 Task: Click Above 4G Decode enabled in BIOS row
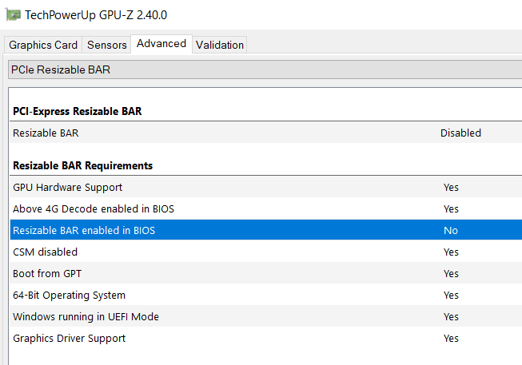(x=266, y=209)
